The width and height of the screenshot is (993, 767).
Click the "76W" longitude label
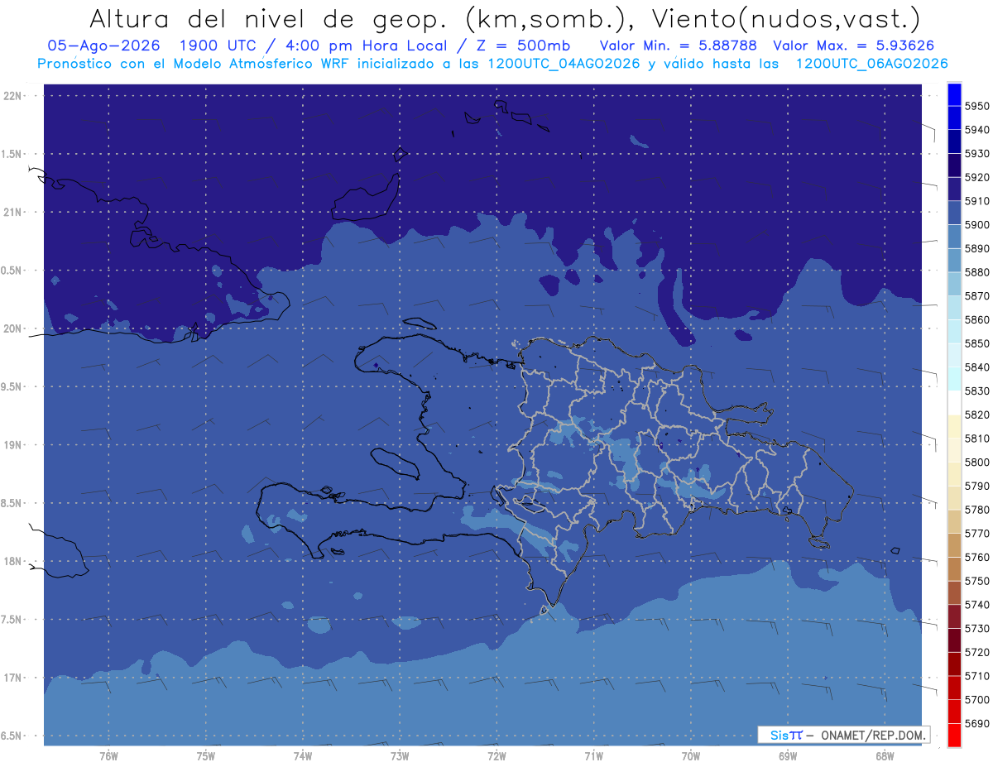(x=108, y=756)
